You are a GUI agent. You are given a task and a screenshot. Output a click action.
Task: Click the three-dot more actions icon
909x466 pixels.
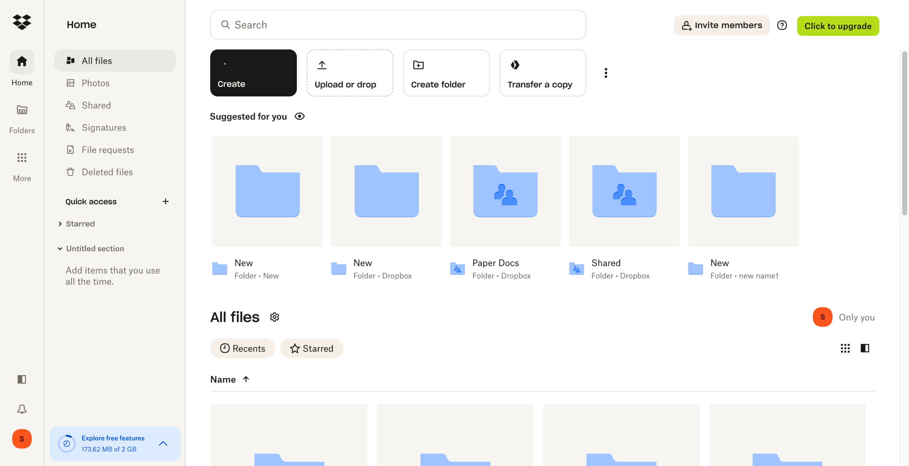coord(606,73)
